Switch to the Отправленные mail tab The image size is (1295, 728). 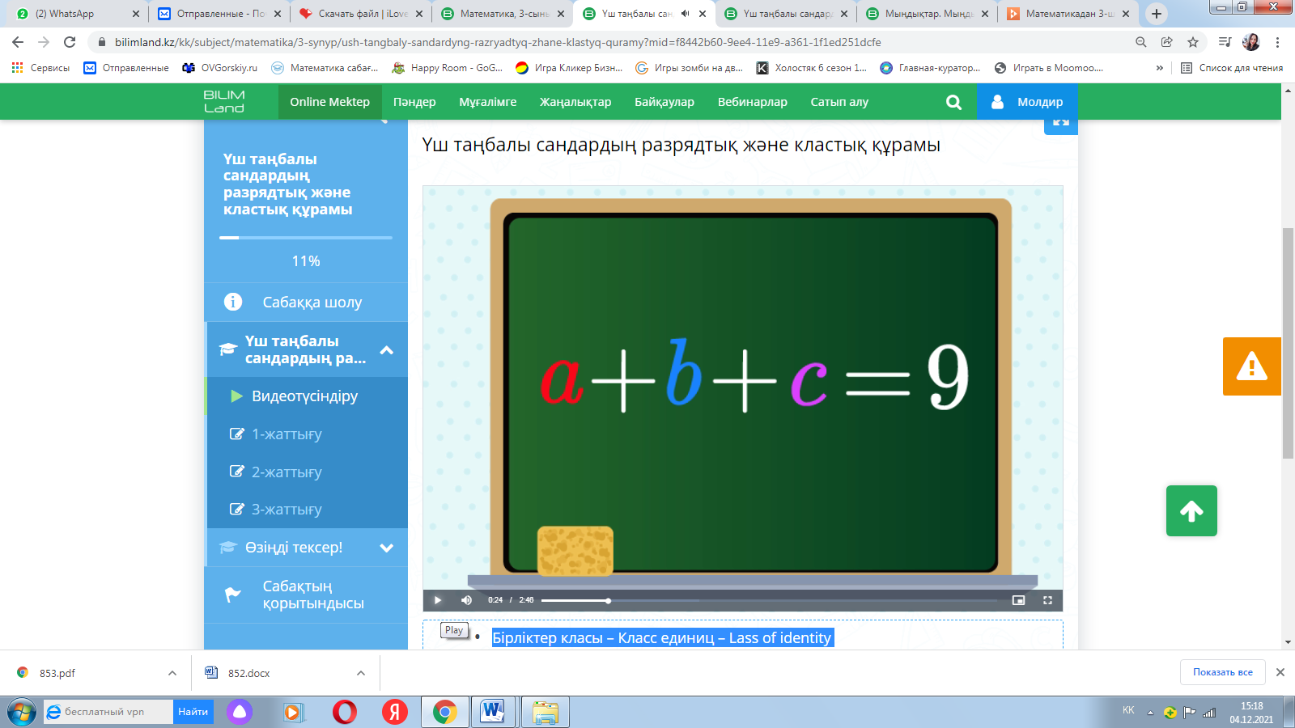[219, 14]
